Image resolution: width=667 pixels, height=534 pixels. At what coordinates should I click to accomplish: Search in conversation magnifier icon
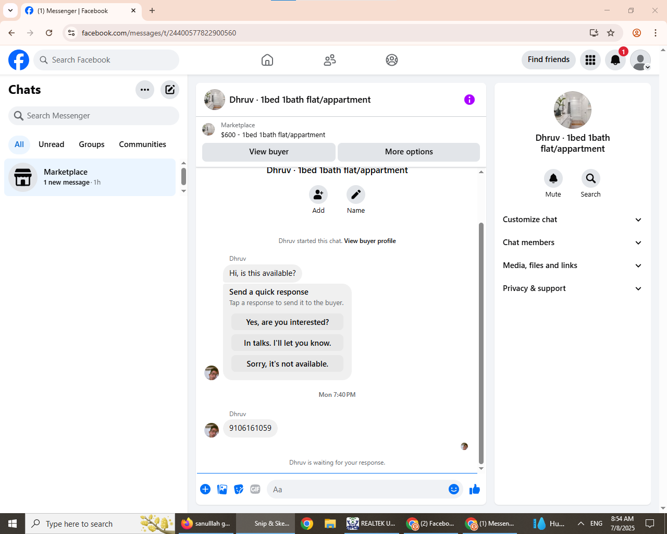(x=591, y=178)
